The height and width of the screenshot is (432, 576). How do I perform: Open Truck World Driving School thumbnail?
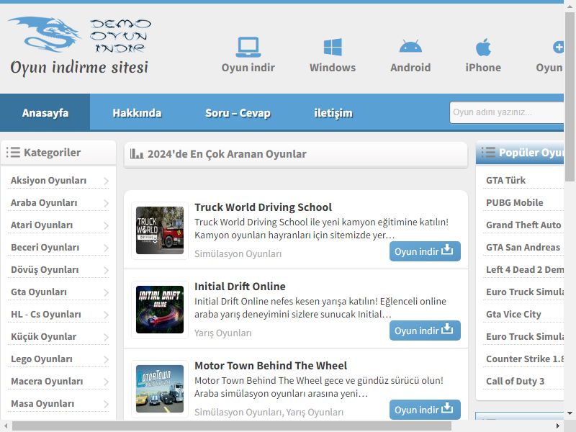tap(160, 230)
